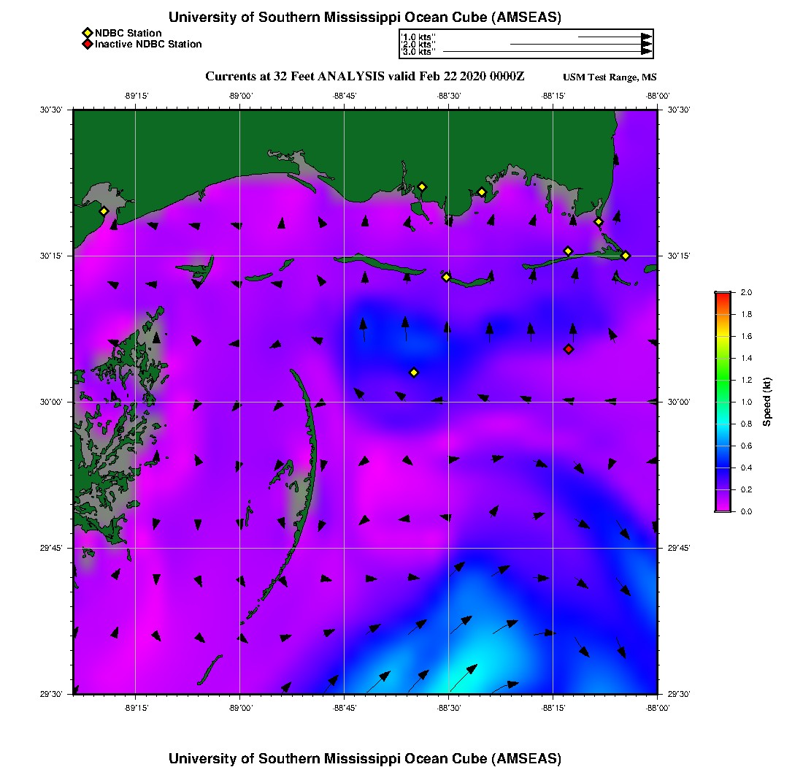Click the yellow diamond NDBC Station legend icon
803x767 pixels.
pos(87,33)
